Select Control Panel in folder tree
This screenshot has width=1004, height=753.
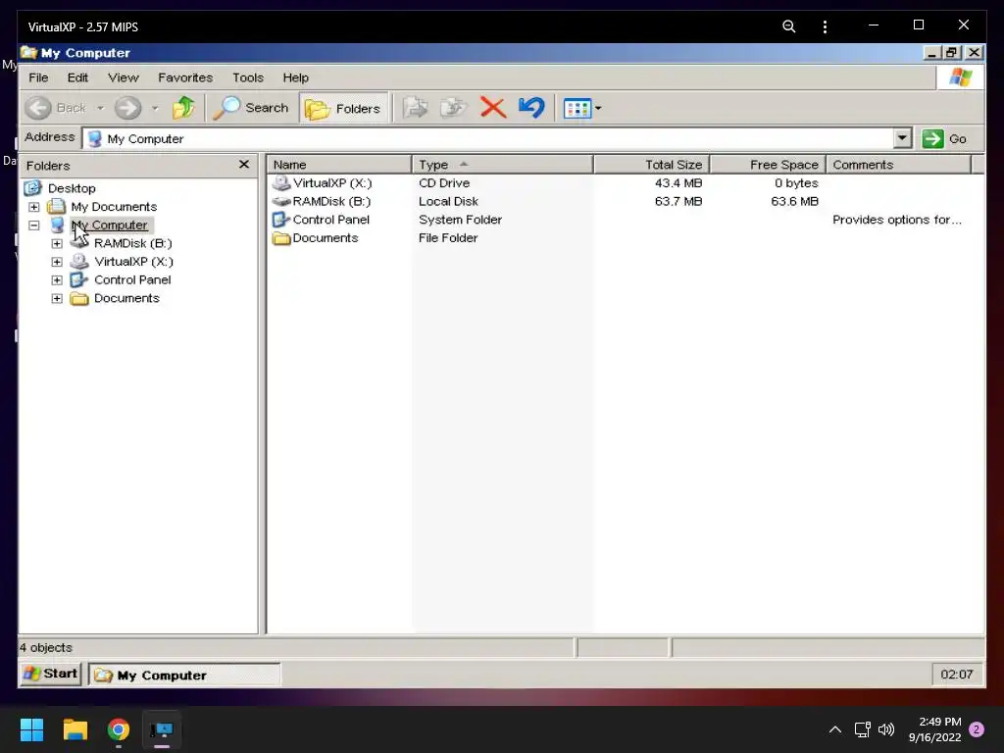132,279
